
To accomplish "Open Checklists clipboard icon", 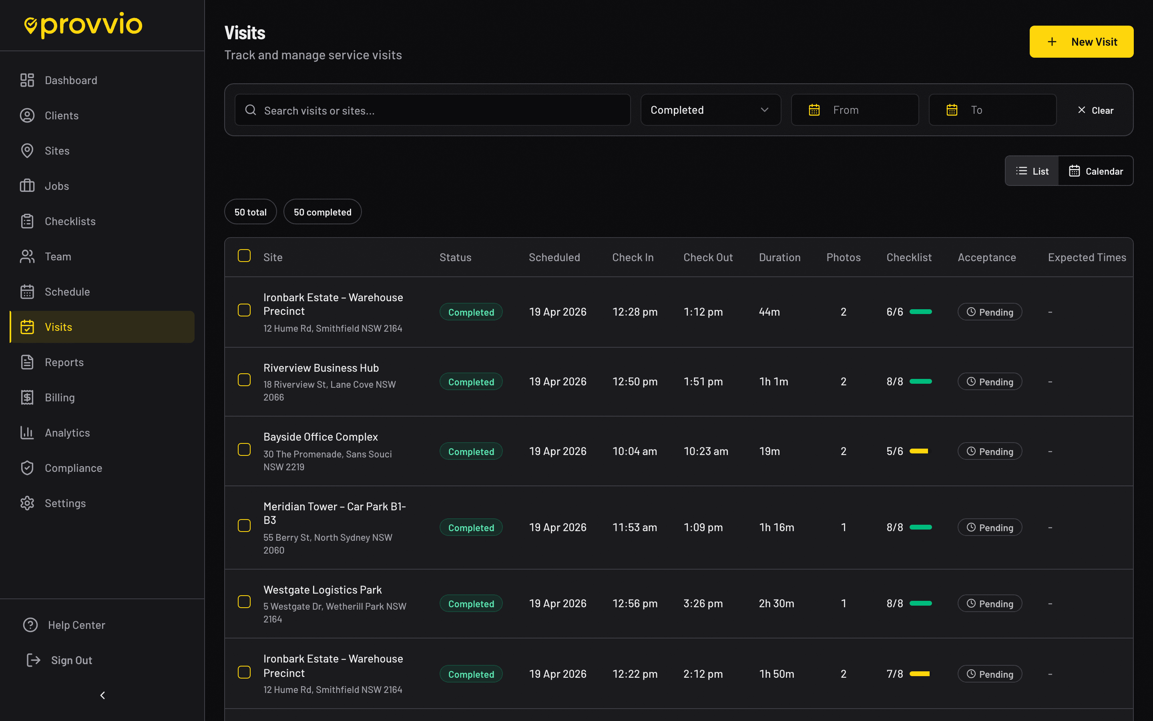I will 27,221.
